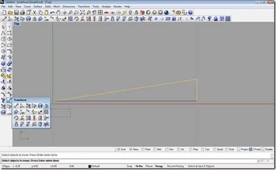Disable the End osnap checkbox
276x170 pixels.
coord(119,150)
